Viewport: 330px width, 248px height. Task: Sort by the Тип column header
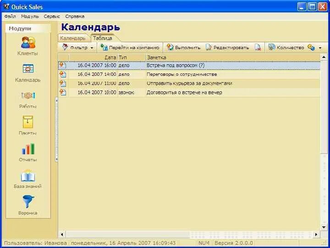coord(132,57)
